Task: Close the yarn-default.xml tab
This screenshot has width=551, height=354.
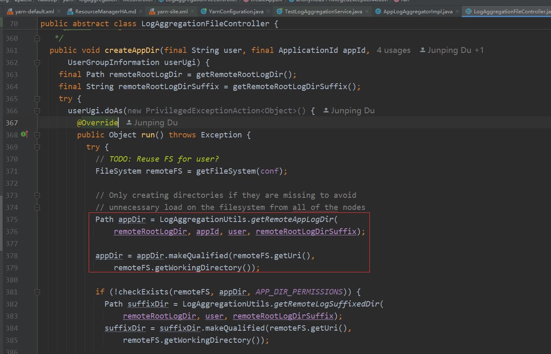Action: coord(58,11)
